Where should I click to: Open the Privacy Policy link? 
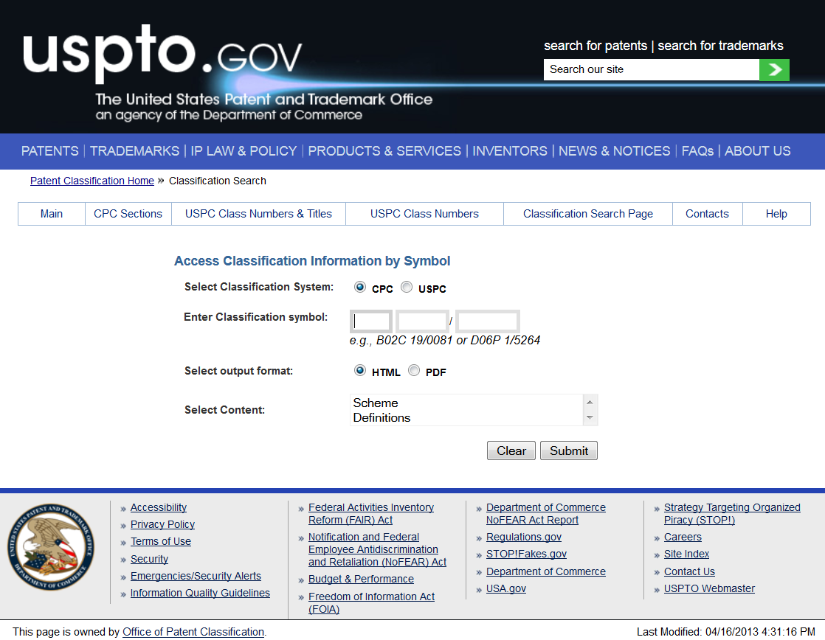coord(162,524)
